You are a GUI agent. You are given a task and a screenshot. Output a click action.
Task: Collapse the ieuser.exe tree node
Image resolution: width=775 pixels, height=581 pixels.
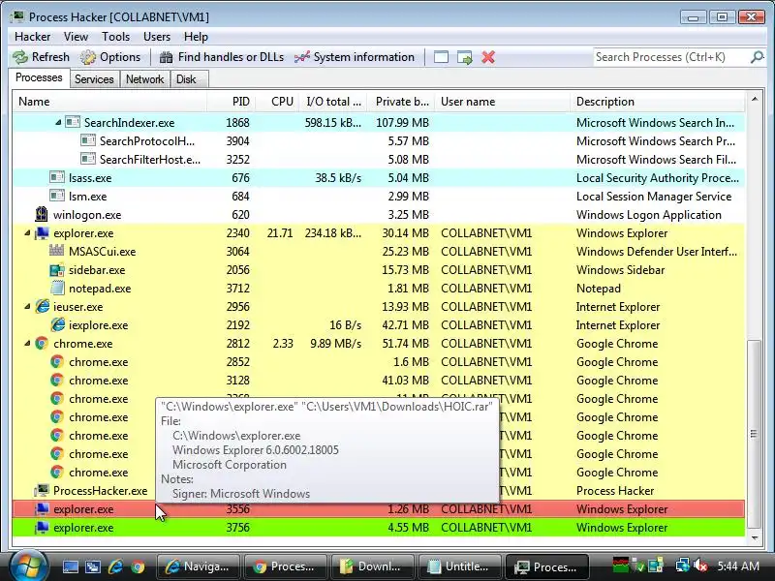[27, 307]
